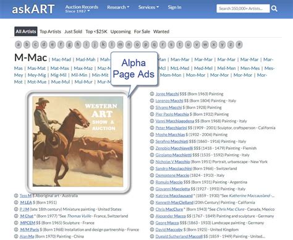Open the Just Sold tab
Image resolution: width=293 pixels, height=240 pixels.
coord(73,32)
